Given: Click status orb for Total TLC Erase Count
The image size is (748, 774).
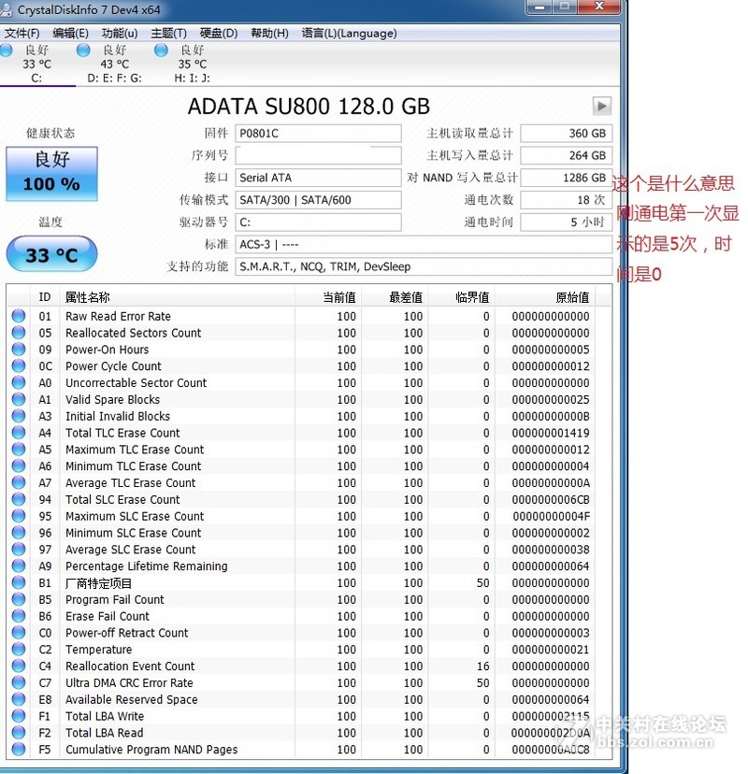Looking at the screenshot, I should 19,433.
